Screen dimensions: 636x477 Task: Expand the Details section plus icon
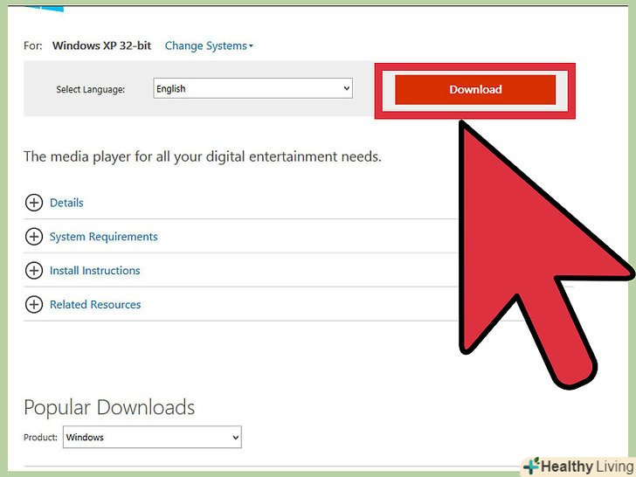[x=34, y=203]
